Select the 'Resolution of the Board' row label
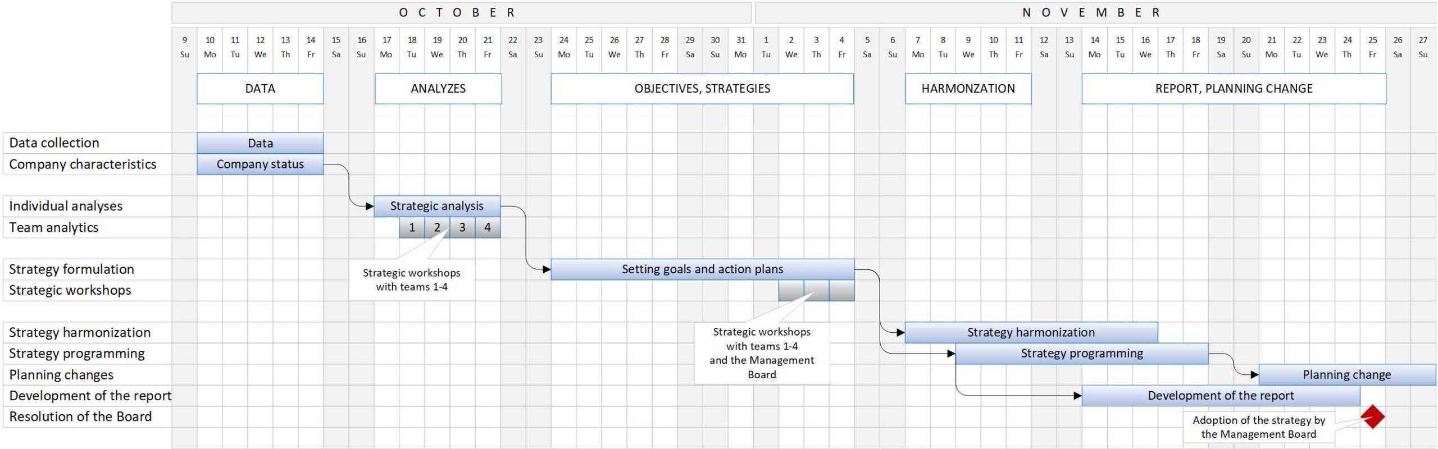The image size is (1438, 449). (x=80, y=416)
